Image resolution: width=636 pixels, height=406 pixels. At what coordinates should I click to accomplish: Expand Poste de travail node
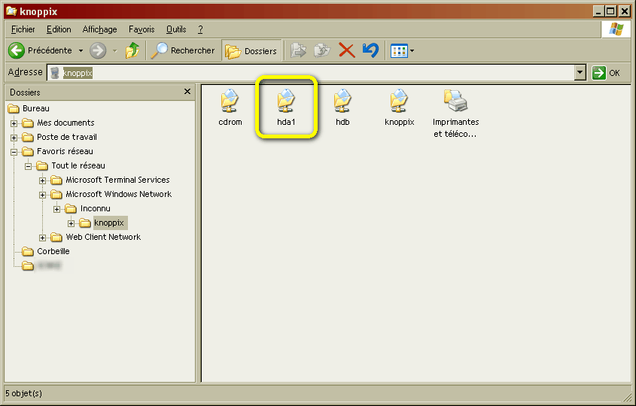point(14,138)
